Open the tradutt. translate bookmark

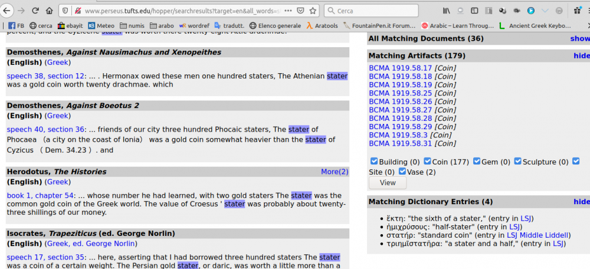pyautogui.click(x=229, y=25)
